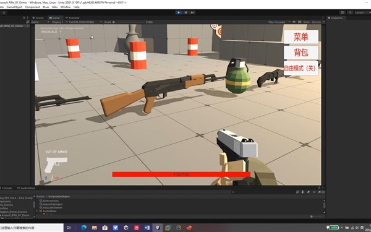Switch to the Scene tab
This screenshot has height=232, width=371.
coord(38,18)
